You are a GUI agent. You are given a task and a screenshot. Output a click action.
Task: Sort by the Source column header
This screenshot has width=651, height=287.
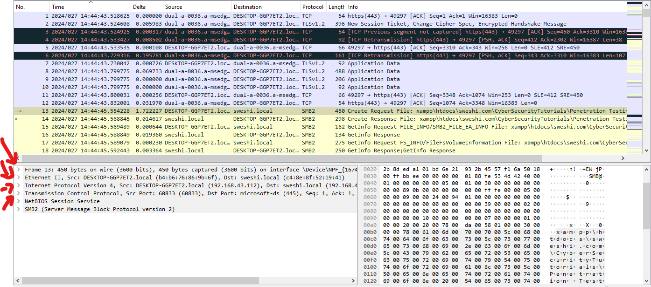197,7
